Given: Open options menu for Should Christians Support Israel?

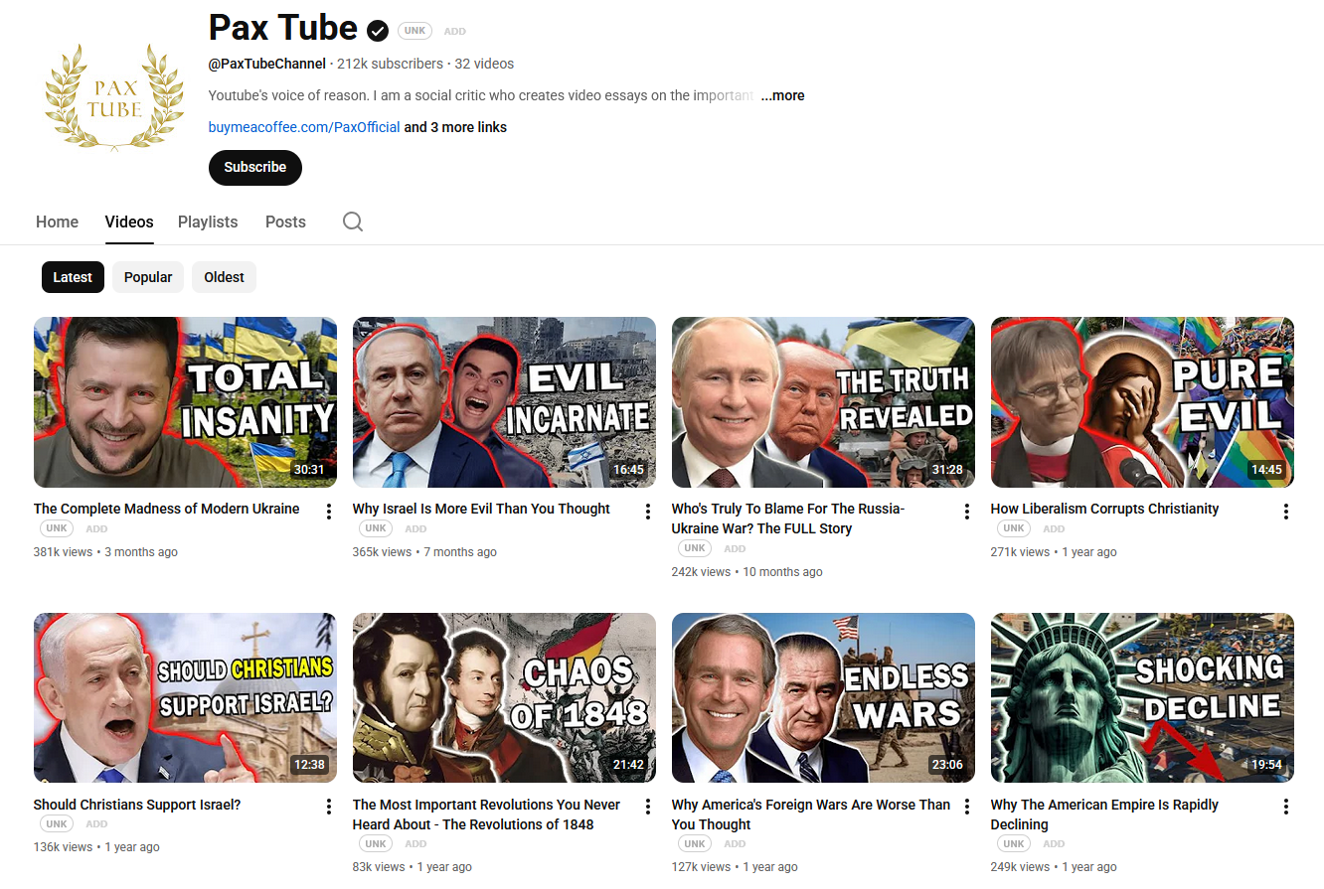Looking at the screenshot, I should pyautogui.click(x=329, y=808).
